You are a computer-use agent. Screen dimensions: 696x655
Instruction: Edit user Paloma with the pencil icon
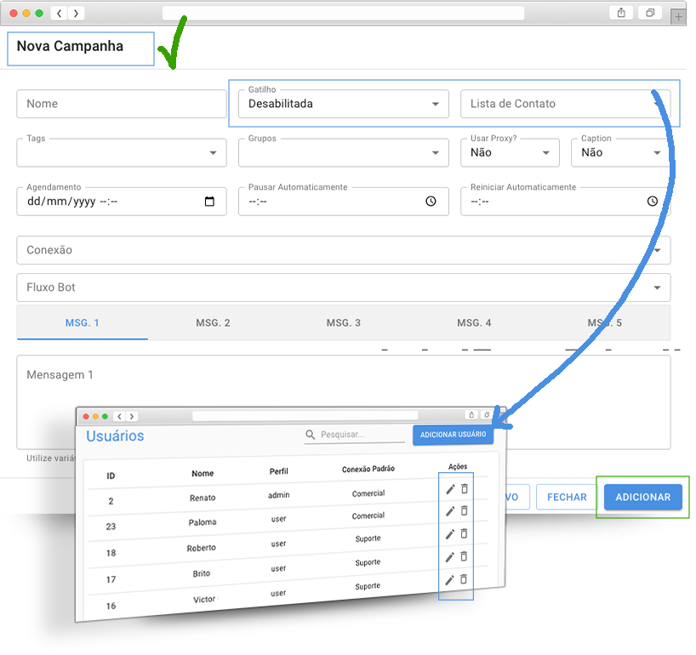[450, 511]
